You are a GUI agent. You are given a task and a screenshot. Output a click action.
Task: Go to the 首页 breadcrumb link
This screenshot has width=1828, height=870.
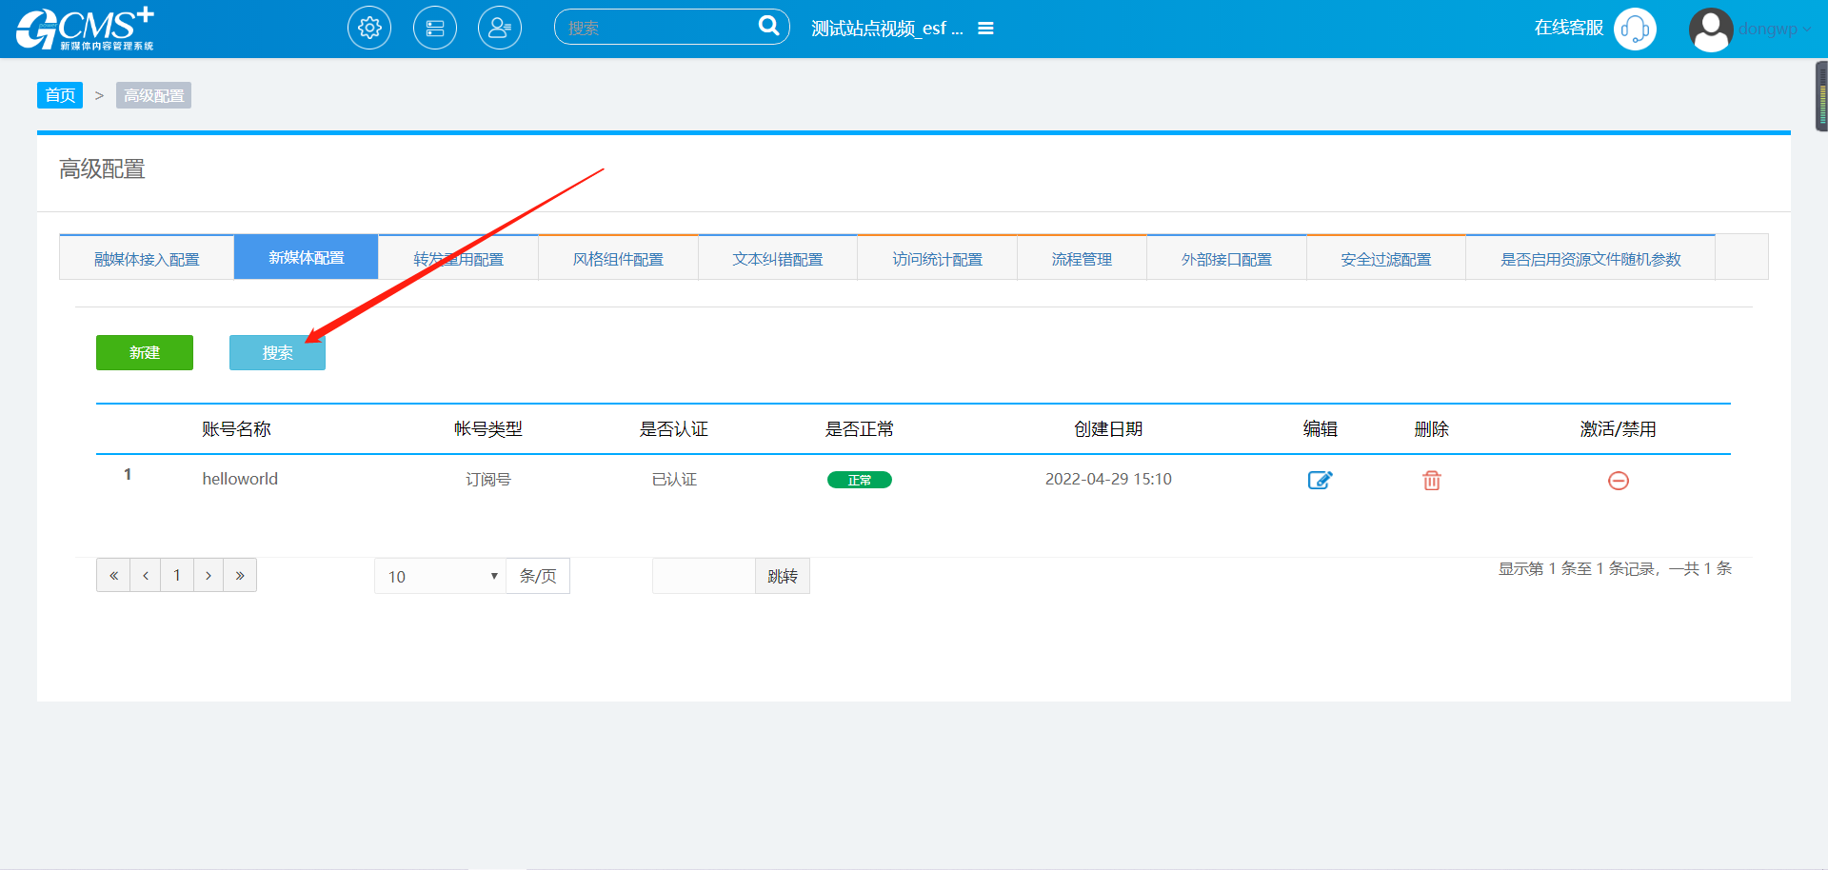[x=60, y=95]
